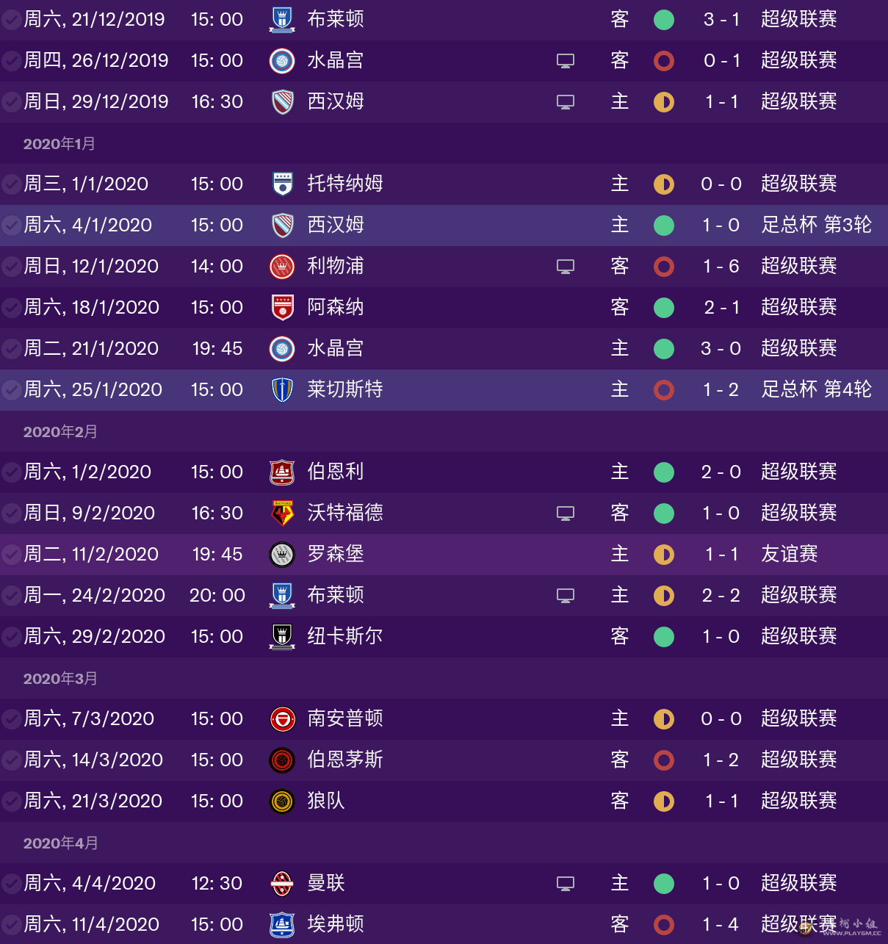Toggle the checkmark for 25/1/2020 Leicester fixture

pos(10,390)
